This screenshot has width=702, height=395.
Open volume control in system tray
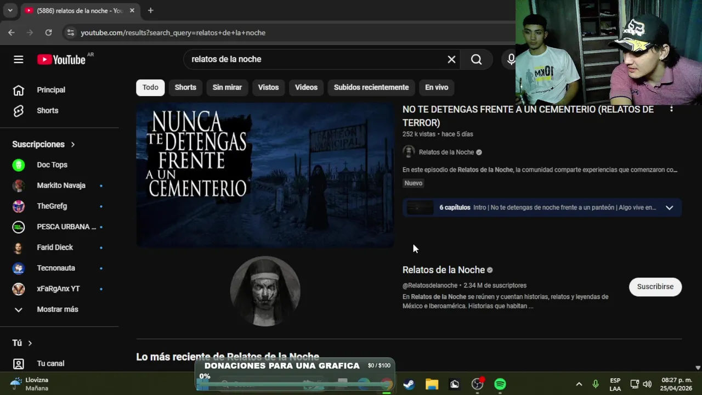[x=647, y=384]
